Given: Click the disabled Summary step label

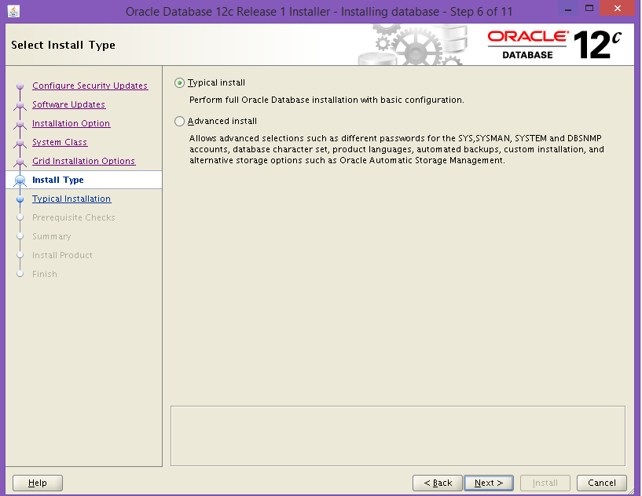Looking at the screenshot, I should coord(52,236).
